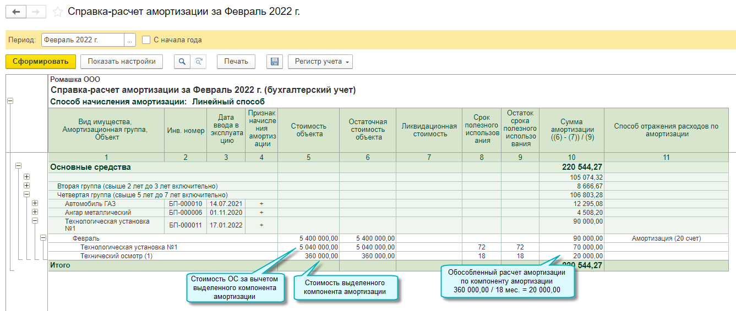The height and width of the screenshot is (311, 736).
Task: Expand the 'Автомобиль ГАЗ' row
Action: pos(35,203)
